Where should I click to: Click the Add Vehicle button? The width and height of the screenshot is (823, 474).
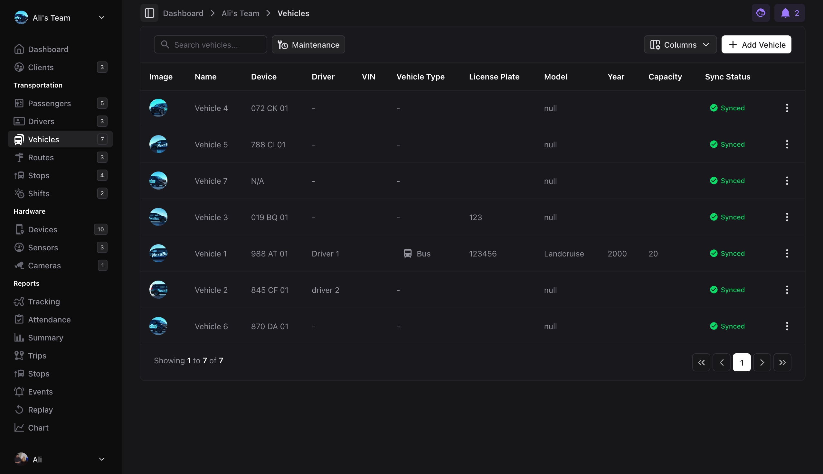[756, 45]
